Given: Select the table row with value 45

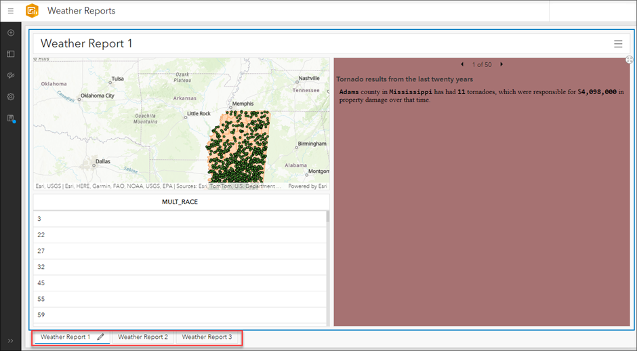Looking at the screenshot, I should click(180, 283).
